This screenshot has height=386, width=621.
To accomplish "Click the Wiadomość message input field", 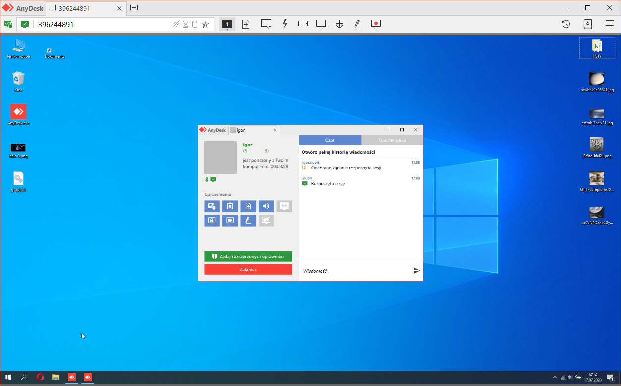I will [x=355, y=271].
